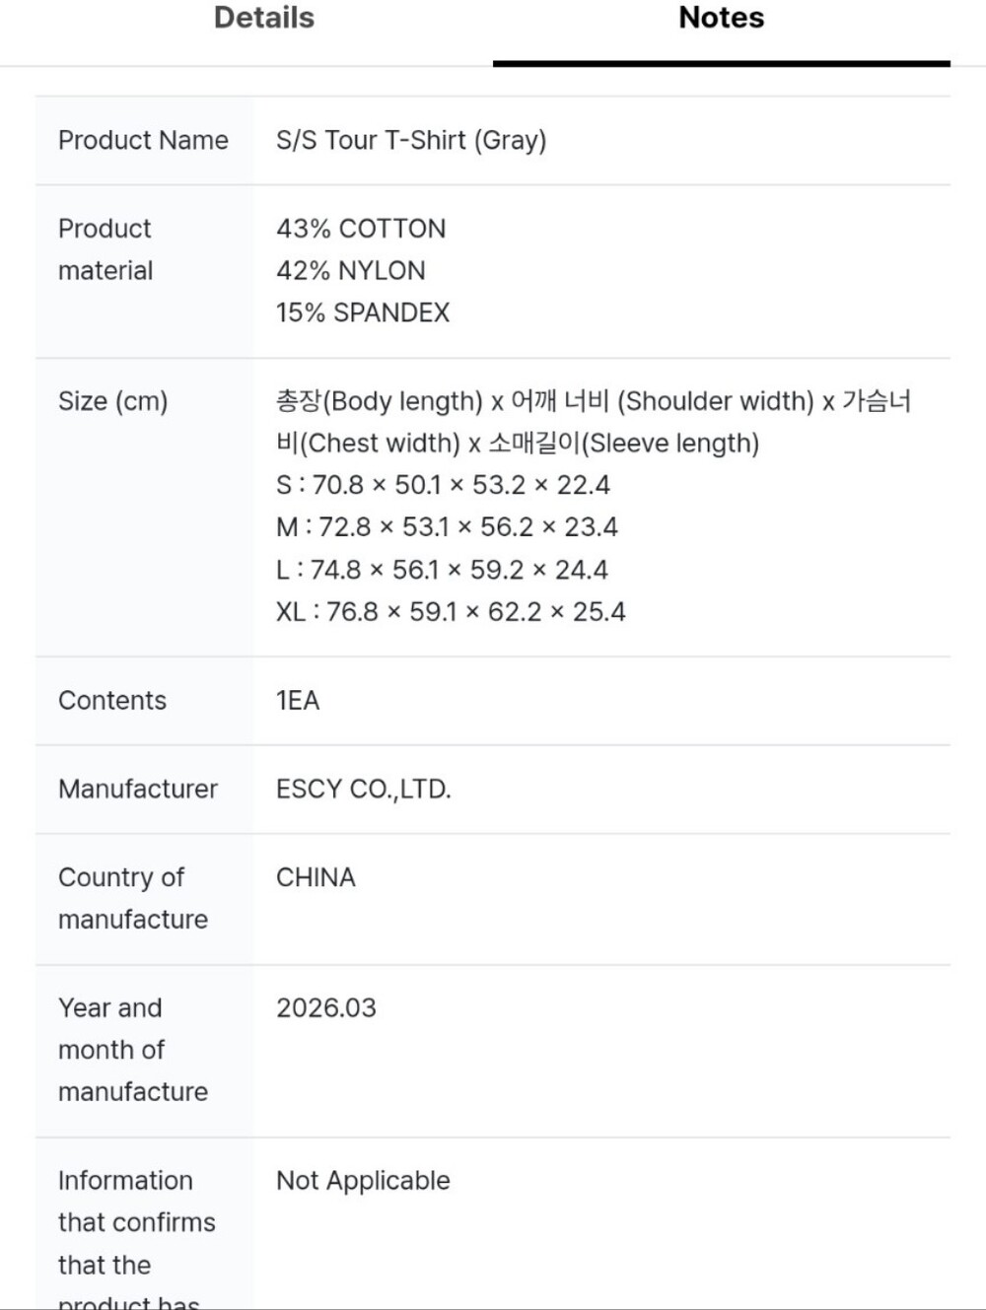
Task: Click the 2026.03 manufacture date
Action: point(326,1007)
